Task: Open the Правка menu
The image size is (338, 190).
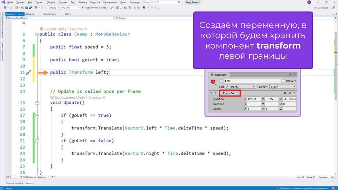Action: [20, 2]
